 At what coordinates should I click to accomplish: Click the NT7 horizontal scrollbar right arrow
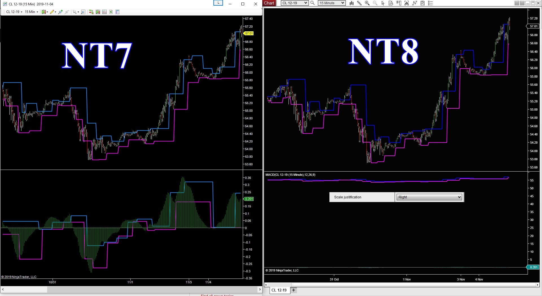(x=260, y=290)
